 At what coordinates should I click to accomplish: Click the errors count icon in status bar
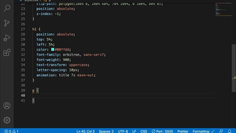(x=8, y=131)
